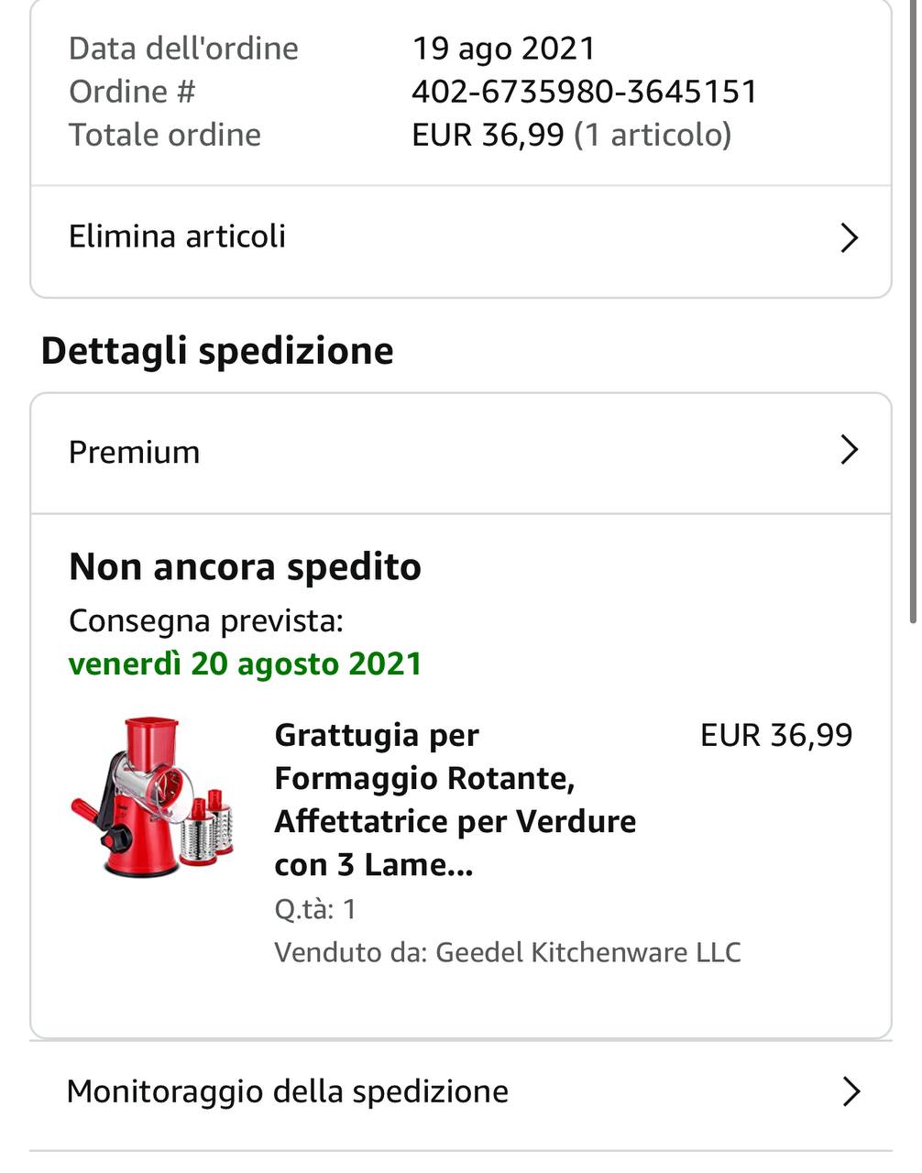Select the Premium shipping row

click(x=135, y=452)
